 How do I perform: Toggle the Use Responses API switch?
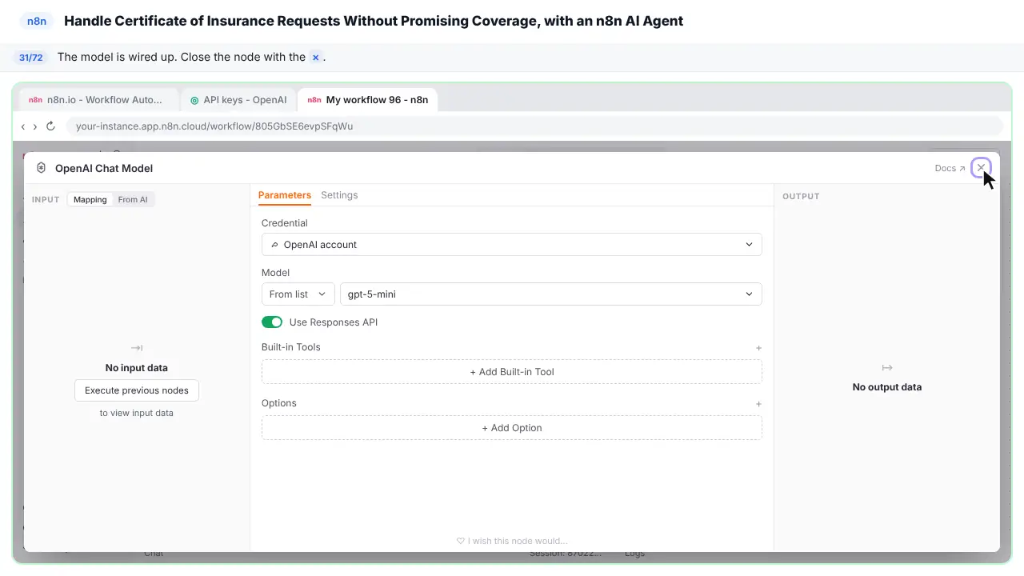(272, 322)
